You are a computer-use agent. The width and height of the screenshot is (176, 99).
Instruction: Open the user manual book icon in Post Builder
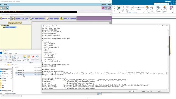coord(109,8)
